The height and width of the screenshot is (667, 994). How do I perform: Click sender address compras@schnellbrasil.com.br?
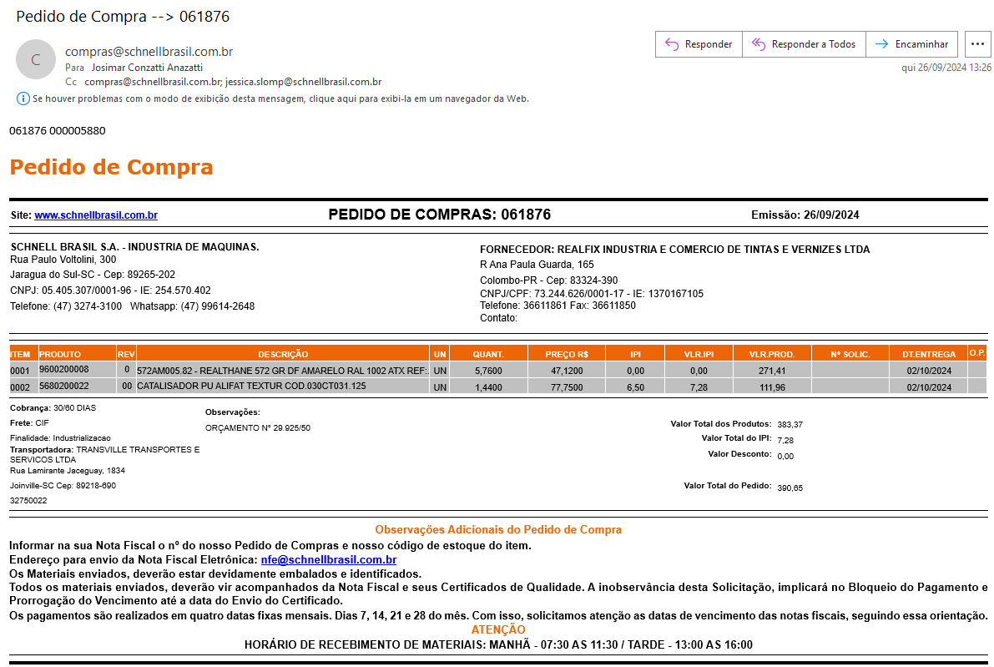tap(149, 52)
